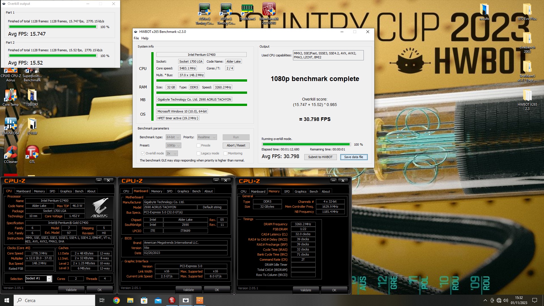Viewport: 544px width, 306px height.
Task: Launch HWiNFO64 desktop shortcut
Action: click(10, 126)
